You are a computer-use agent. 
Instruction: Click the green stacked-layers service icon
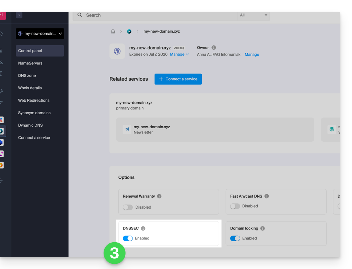pyautogui.click(x=331, y=129)
